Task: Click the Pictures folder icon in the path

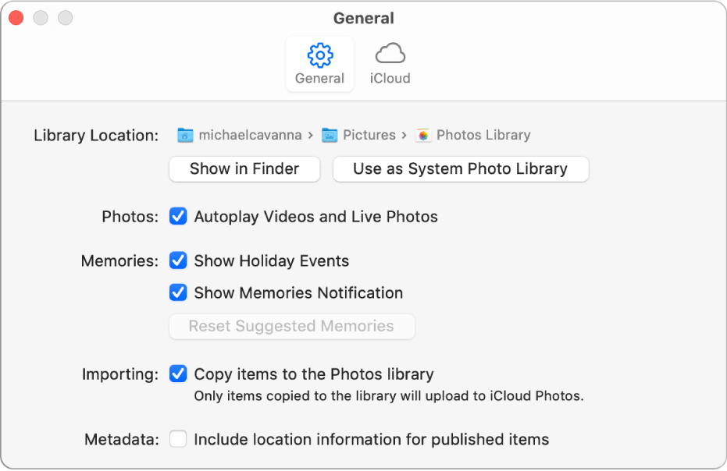Action: (331, 134)
